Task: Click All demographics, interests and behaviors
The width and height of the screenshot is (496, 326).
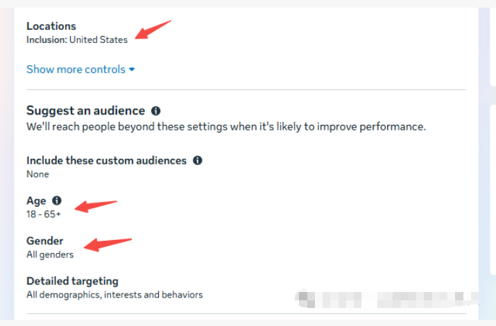Action: (114, 295)
